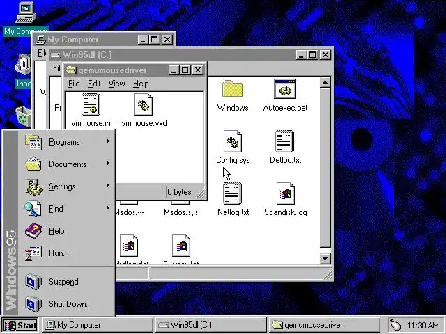Click the Help book icon in Start menu
Screen dimensions: 446x334
(x=33, y=231)
